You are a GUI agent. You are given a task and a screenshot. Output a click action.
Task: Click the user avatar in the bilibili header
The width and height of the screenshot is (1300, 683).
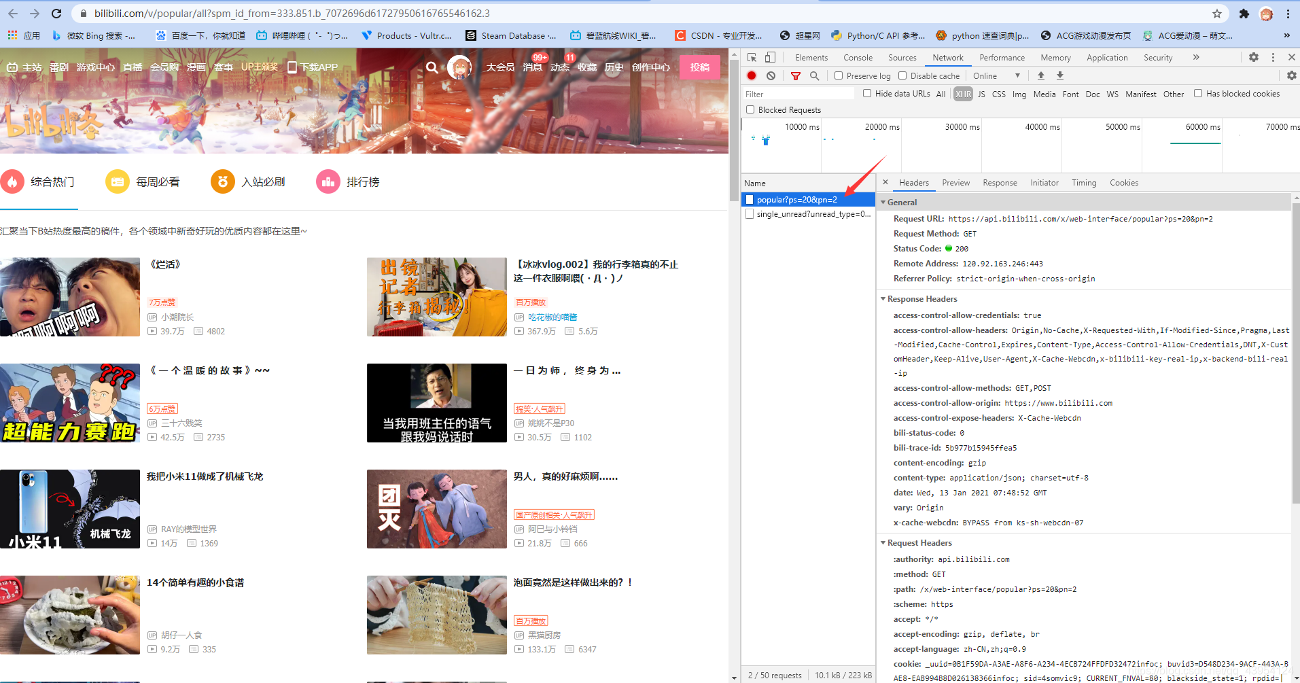(459, 67)
